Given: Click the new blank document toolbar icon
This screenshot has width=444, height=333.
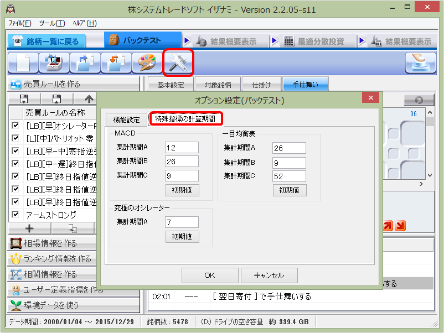Looking at the screenshot, I should [x=23, y=63].
